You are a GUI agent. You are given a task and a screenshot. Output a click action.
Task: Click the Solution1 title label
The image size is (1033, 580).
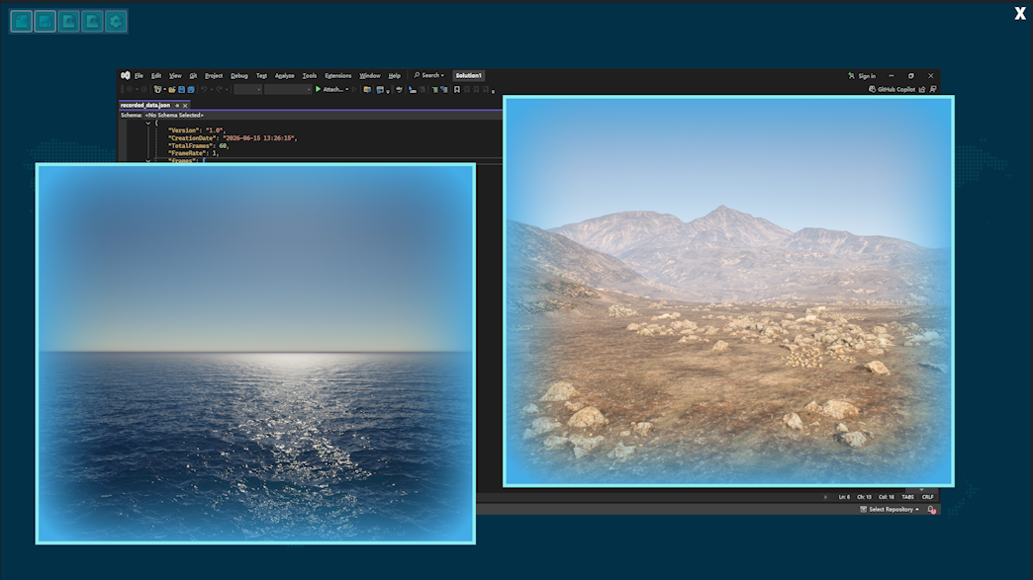tap(468, 76)
